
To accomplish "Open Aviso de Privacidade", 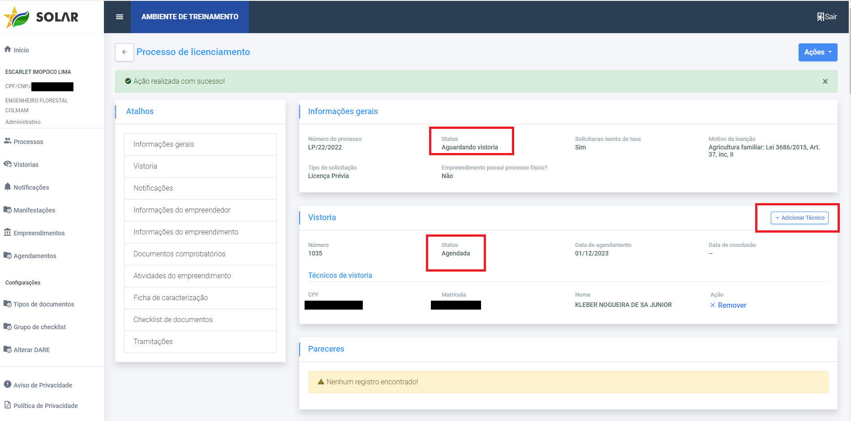I will point(39,385).
